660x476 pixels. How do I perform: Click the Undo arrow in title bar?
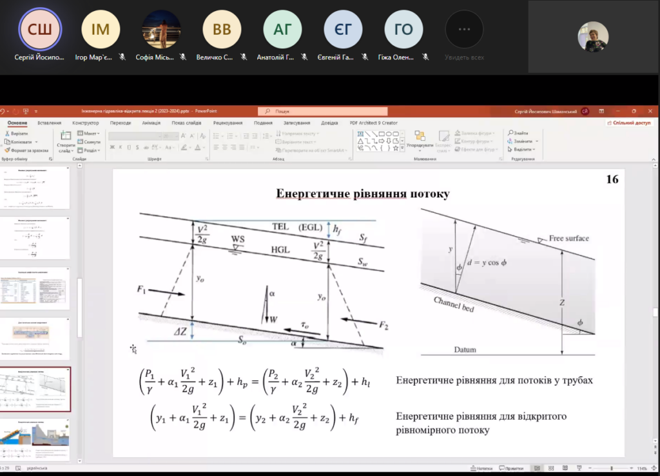point(3,111)
